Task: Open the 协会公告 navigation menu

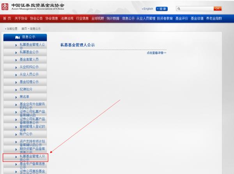Action: coord(36,18)
